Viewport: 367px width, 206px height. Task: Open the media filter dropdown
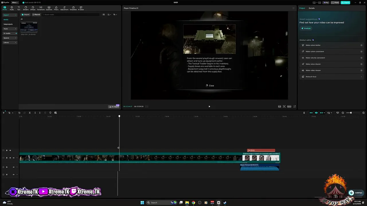(x=115, y=15)
